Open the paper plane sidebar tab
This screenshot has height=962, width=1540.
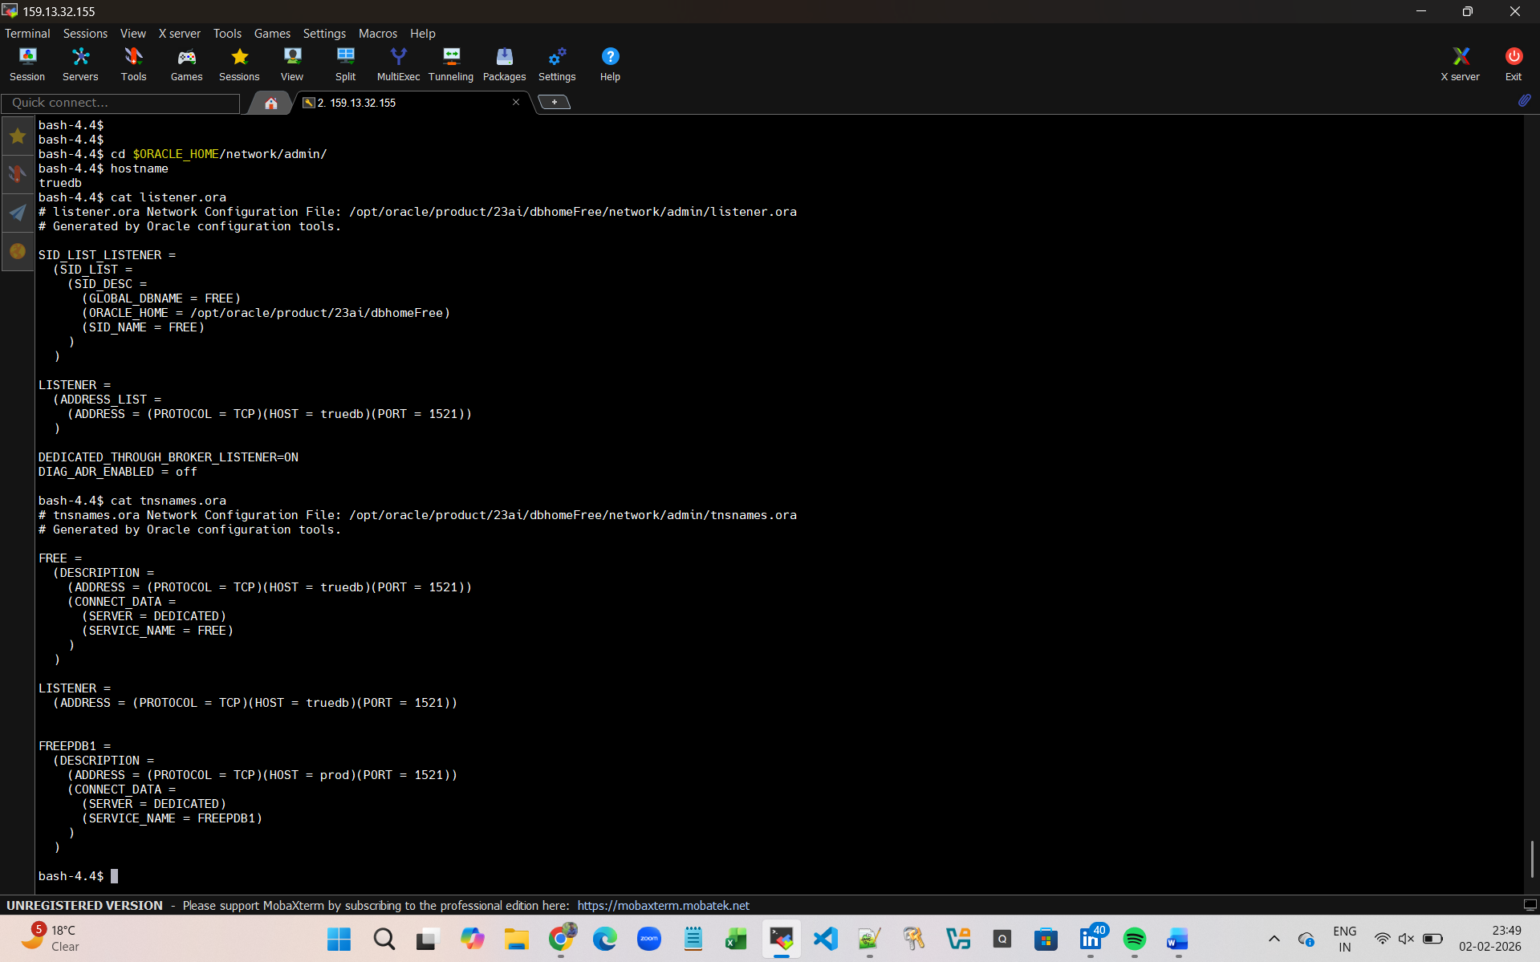[18, 213]
